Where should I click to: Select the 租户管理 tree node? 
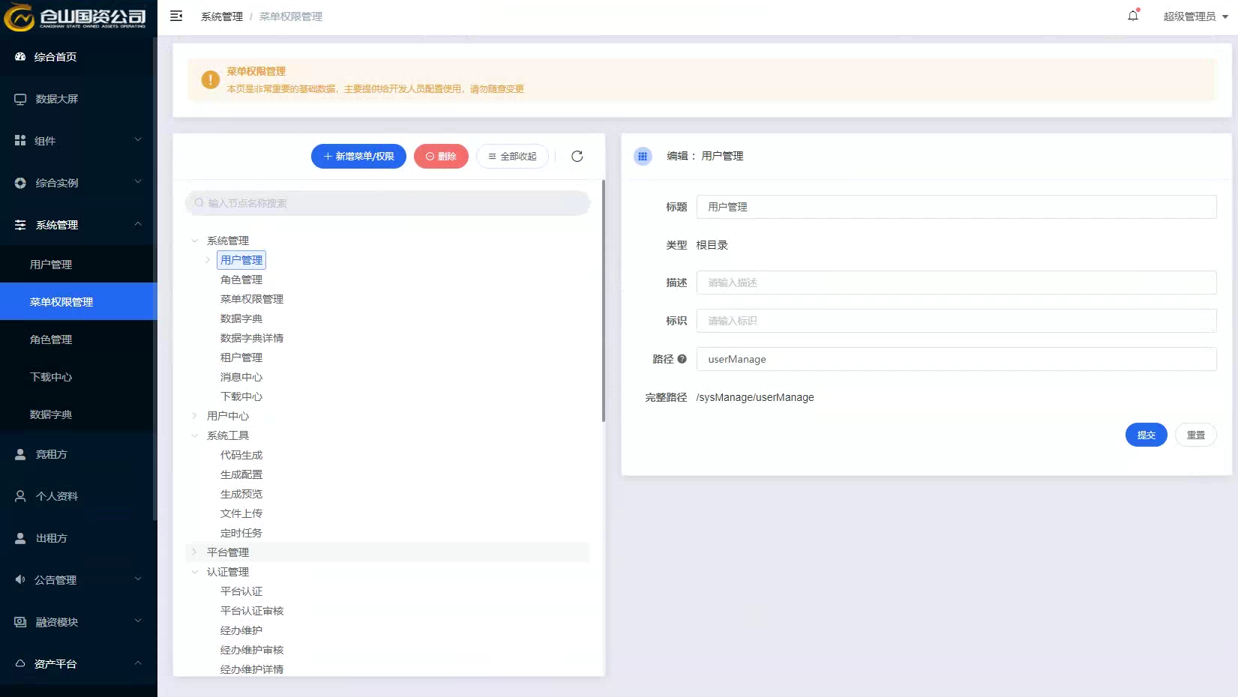241,357
